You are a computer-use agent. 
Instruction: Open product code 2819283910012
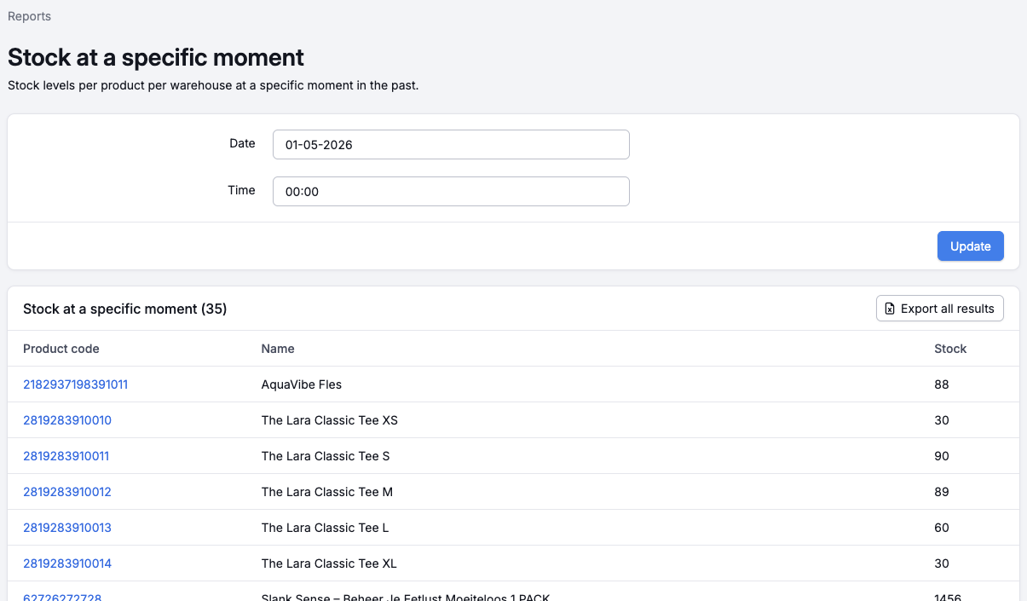[x=67, y=492]
